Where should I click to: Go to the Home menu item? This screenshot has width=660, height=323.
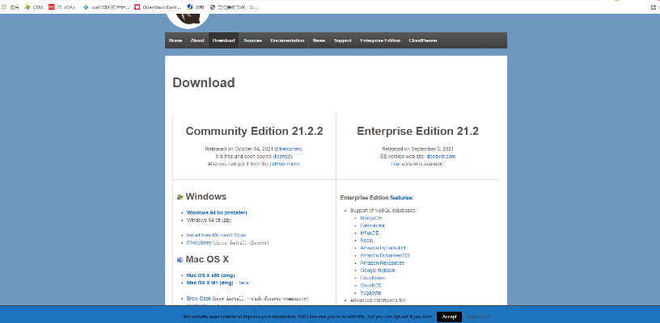(x=176, y=40)
